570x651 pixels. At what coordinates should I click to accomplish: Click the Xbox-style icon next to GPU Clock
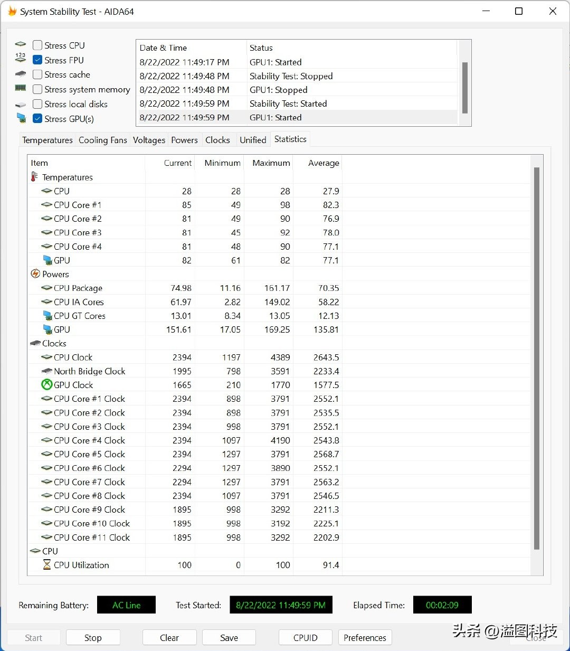coord(46,385)
